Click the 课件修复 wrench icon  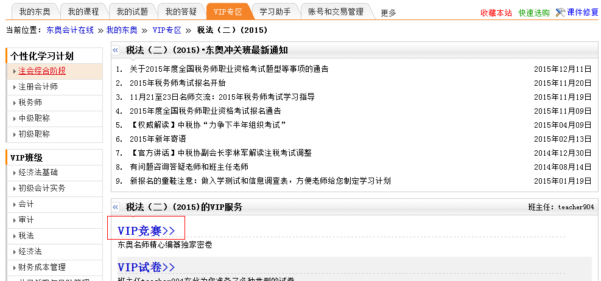point(560,12)
